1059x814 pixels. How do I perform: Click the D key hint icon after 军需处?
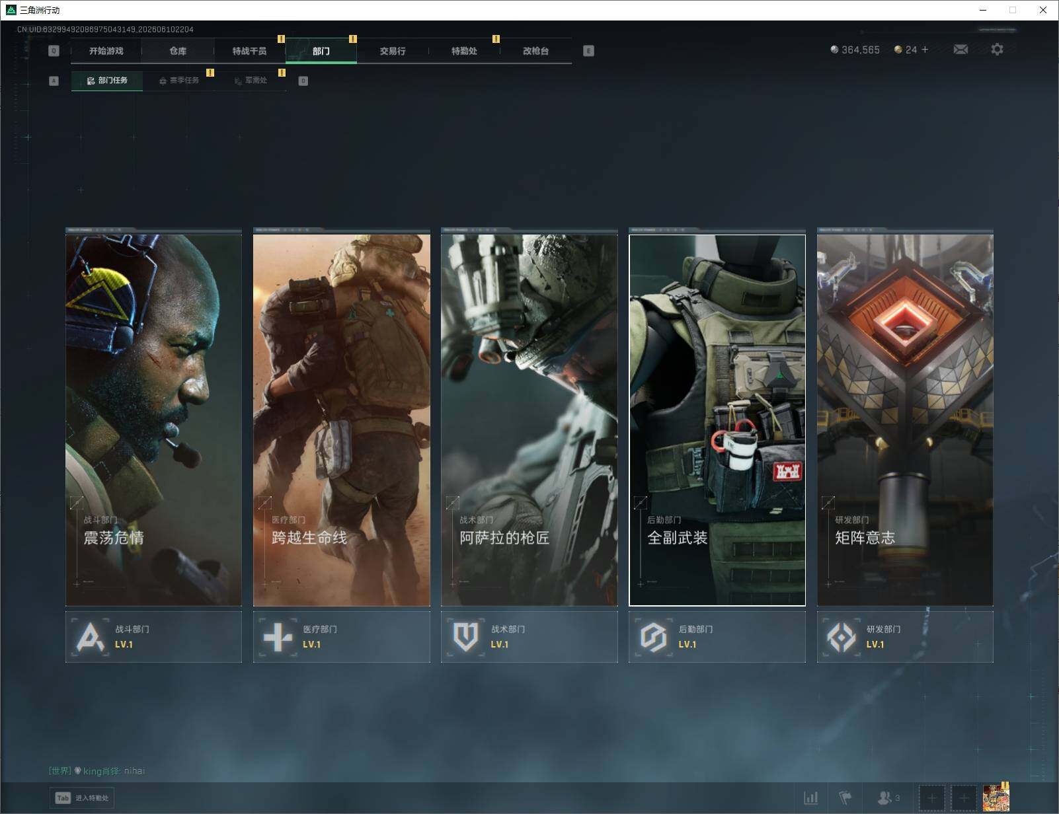[x=303, y=81]
